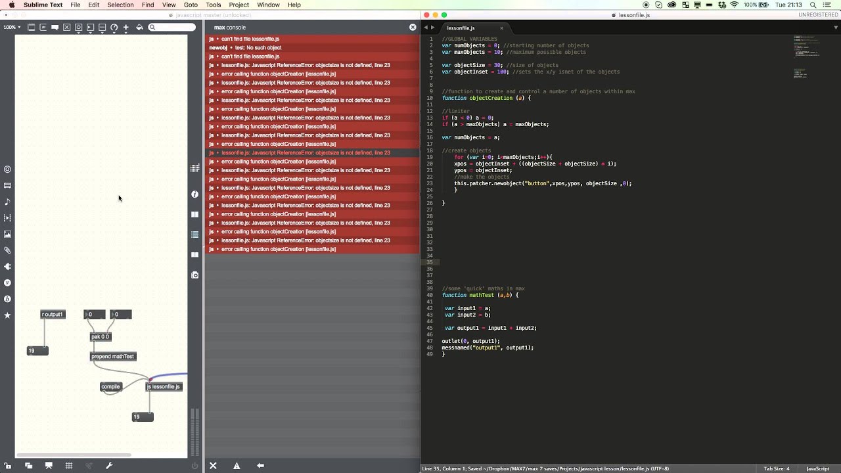Open the paperclip Snippets sidebar icon
841x473 pixels.
[7, 250]
